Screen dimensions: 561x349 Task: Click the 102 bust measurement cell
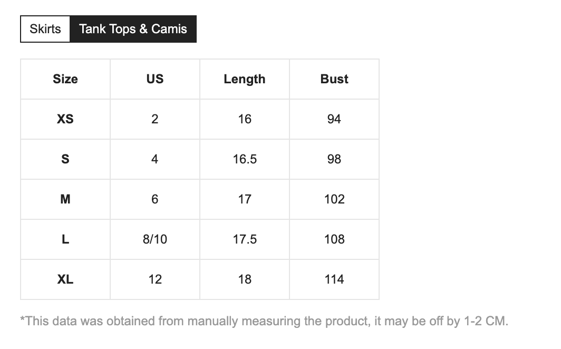pos(334,199)
